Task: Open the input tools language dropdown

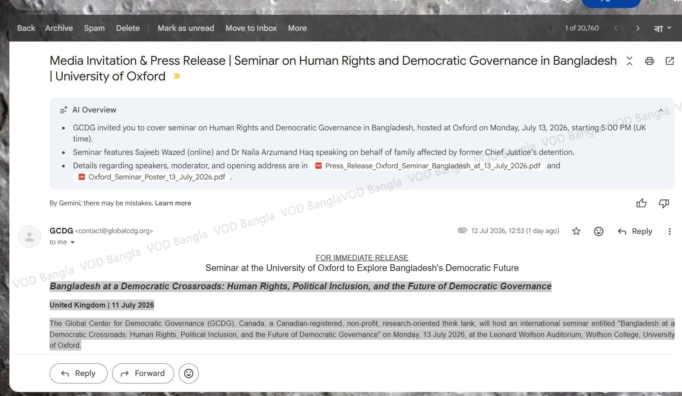Action: tap(662, 28)
